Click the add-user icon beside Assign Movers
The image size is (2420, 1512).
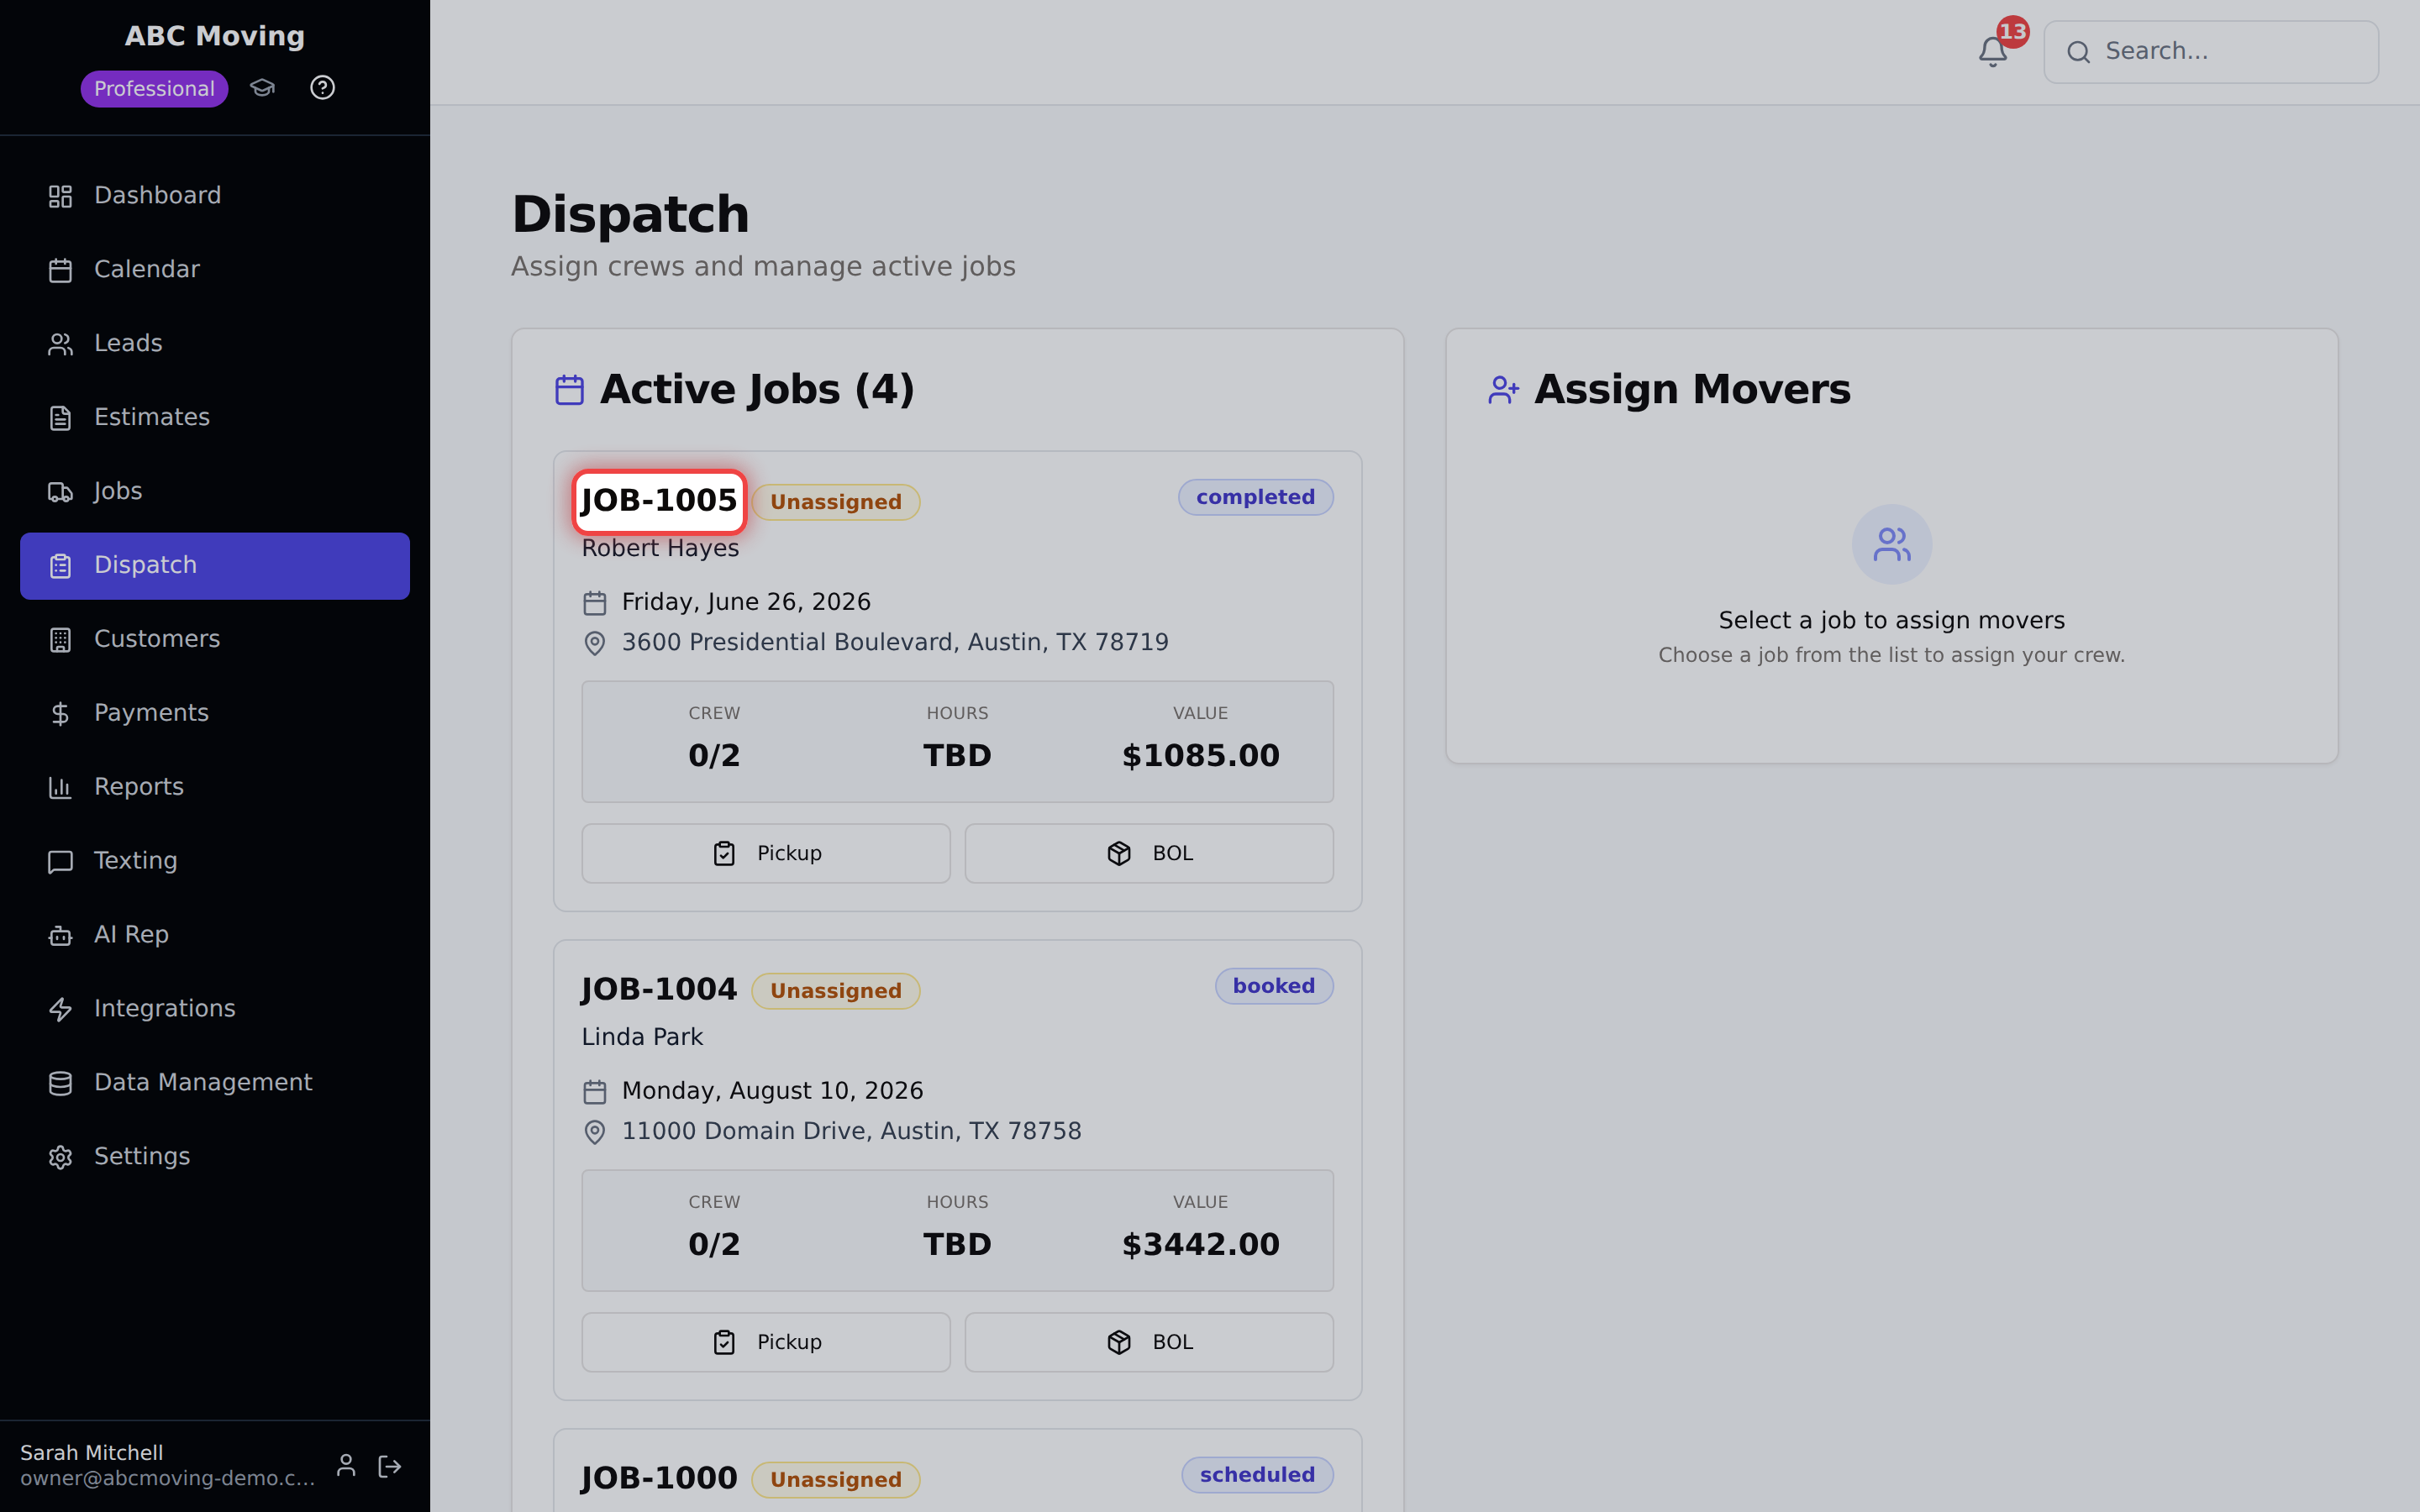click(x=1503, y=389)
